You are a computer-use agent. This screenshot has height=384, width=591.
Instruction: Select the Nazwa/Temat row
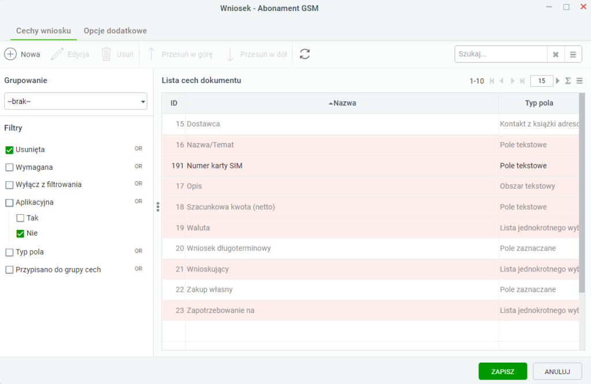click(x=371, y=145)
